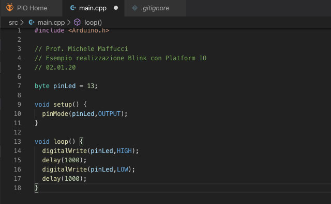331x204 pixels.
Task: Click the git diamond icon on .gitignore tab
Action: coord(134,8)
